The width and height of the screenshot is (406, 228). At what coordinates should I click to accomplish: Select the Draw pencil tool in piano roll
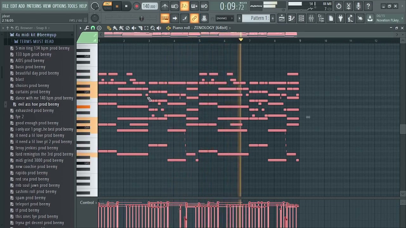pyautogui.click(x=109, y=28)
